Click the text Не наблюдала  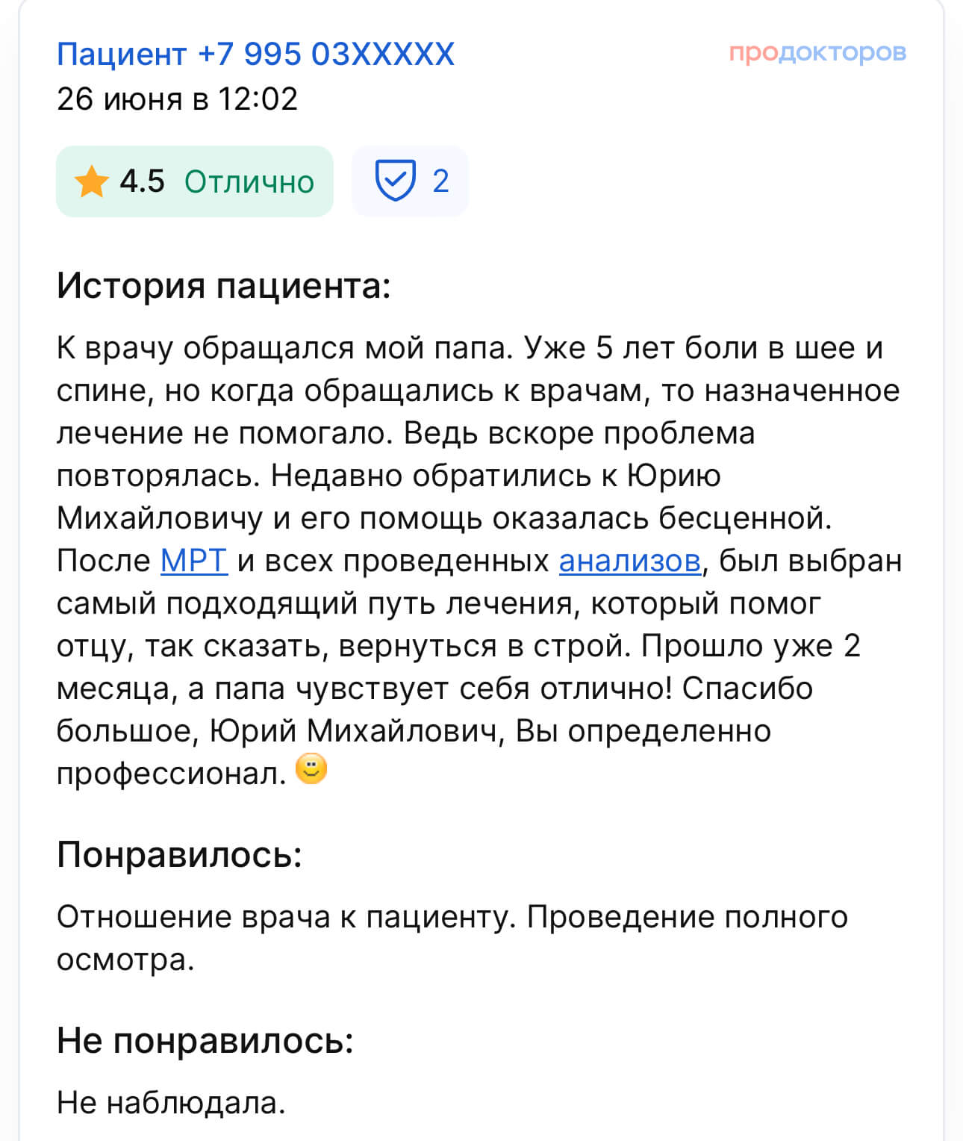[171, 1102]
